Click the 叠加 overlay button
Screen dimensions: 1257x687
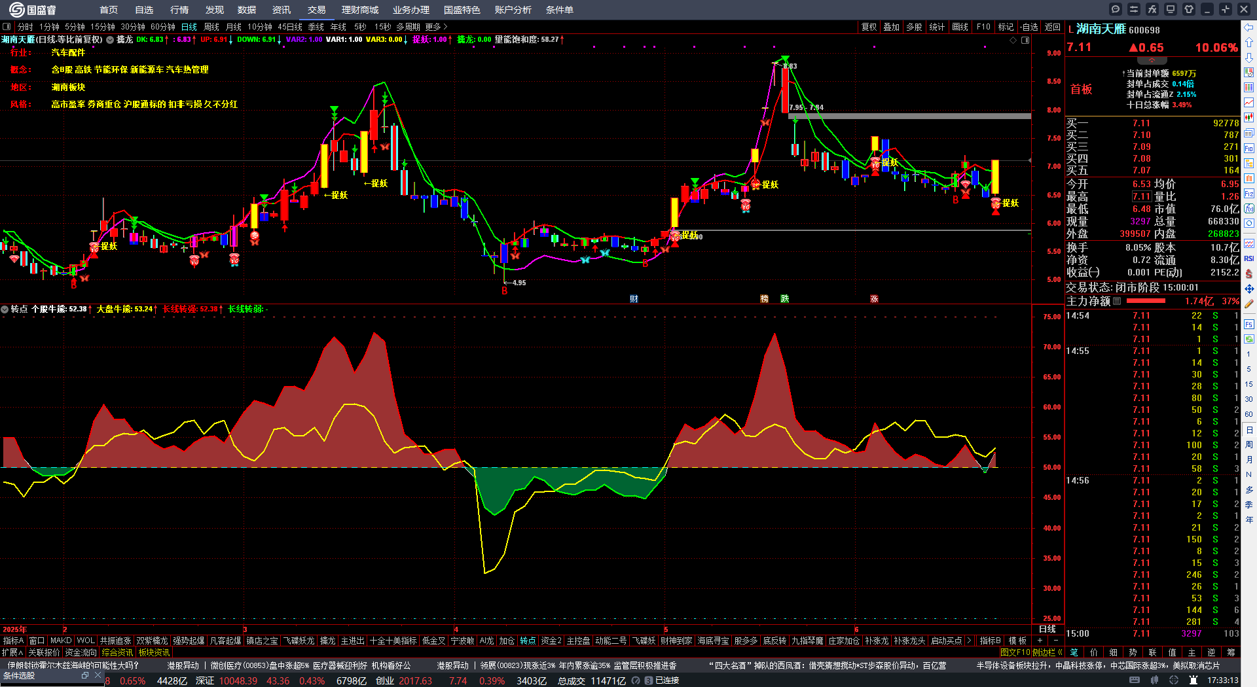[x=891, y=27]
